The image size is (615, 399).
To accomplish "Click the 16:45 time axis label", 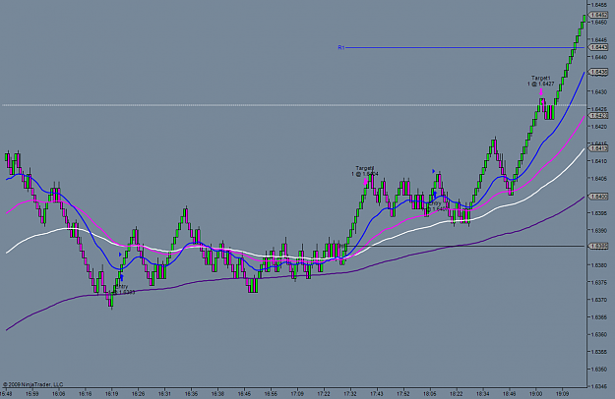I will tap(244, 393).
